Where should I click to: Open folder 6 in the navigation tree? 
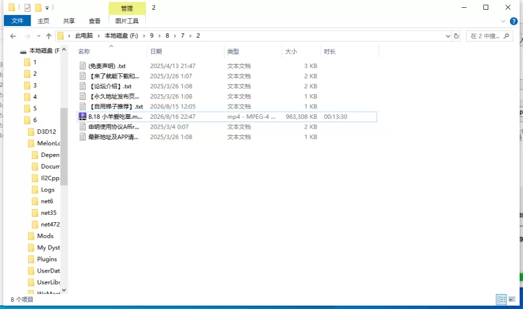tap(35, 120)
